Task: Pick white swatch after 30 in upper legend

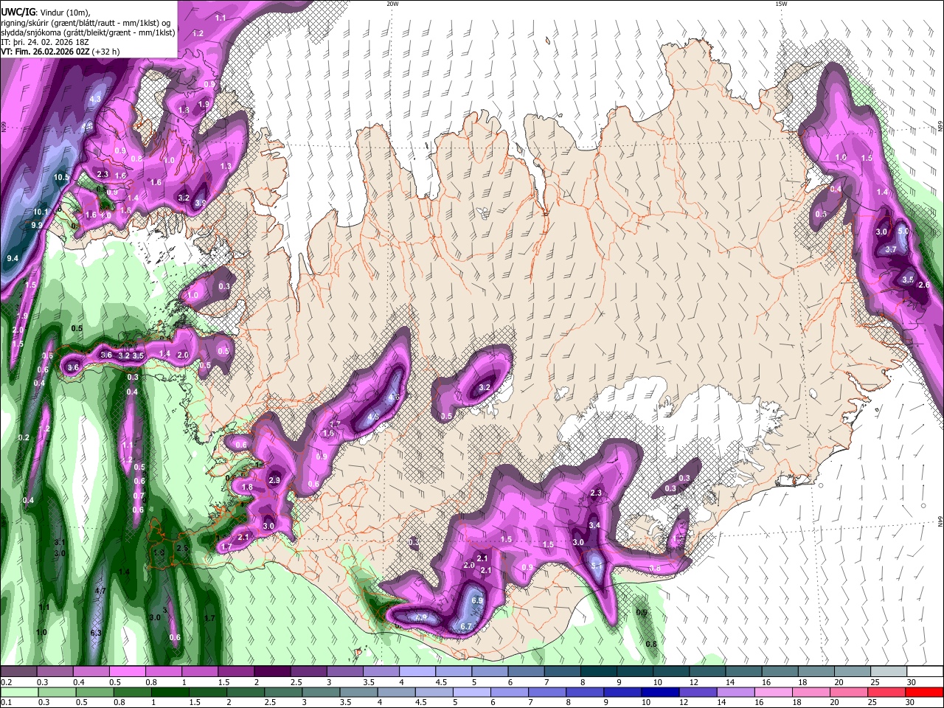Action: coord(924,671)
